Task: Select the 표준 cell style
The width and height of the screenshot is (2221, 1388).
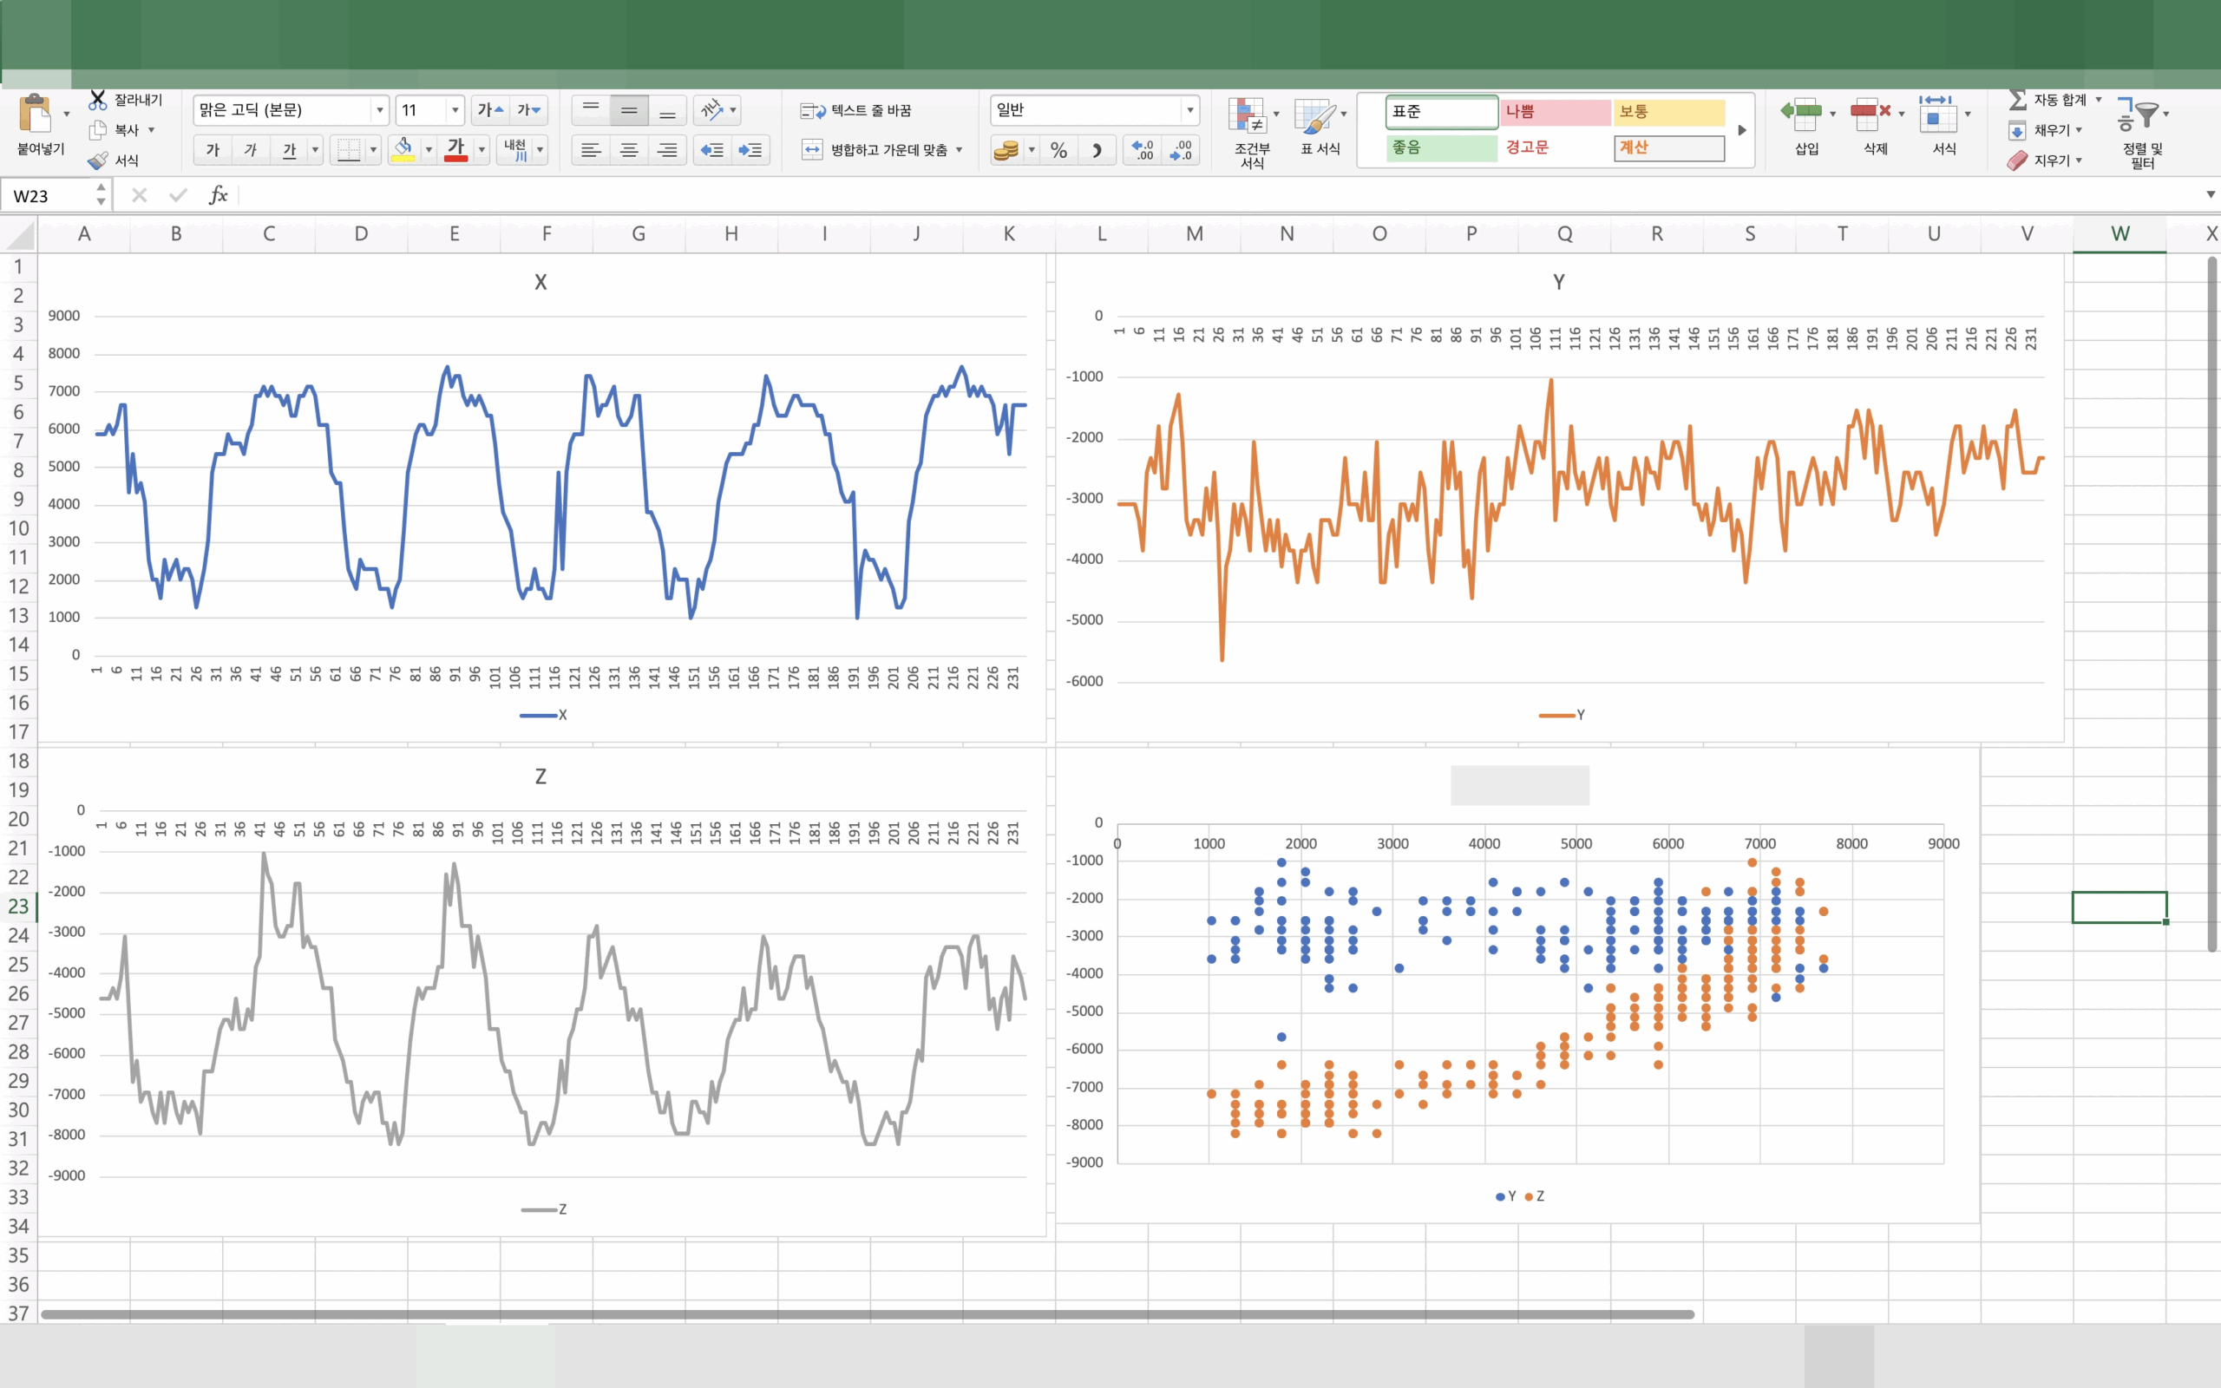Action: coord(1442,111)
